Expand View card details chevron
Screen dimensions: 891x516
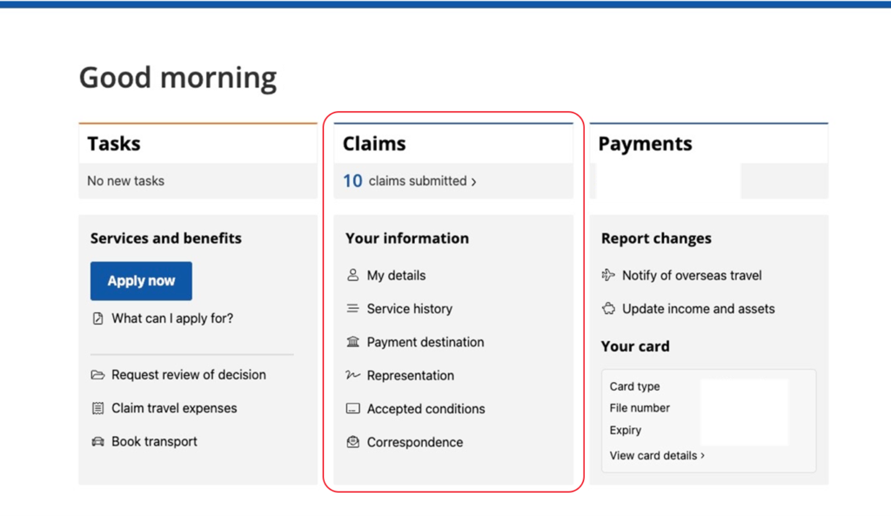pyautogui.click(x=703, y=456)
